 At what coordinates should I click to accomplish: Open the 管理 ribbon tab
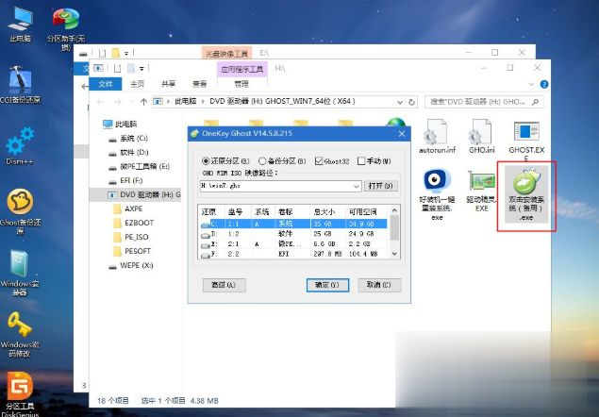point(241,84)
